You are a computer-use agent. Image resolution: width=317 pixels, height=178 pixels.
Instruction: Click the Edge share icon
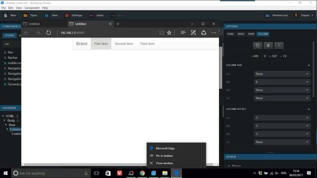coord(204,33)
